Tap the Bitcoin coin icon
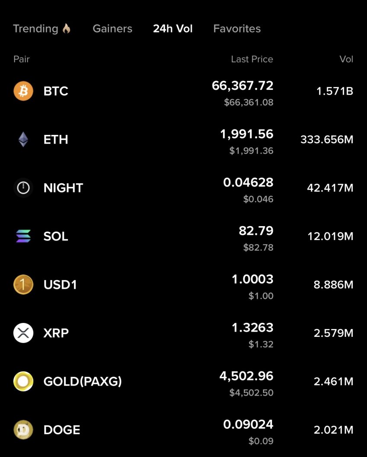Screen dimensions: 367x457 click(23, 91)
